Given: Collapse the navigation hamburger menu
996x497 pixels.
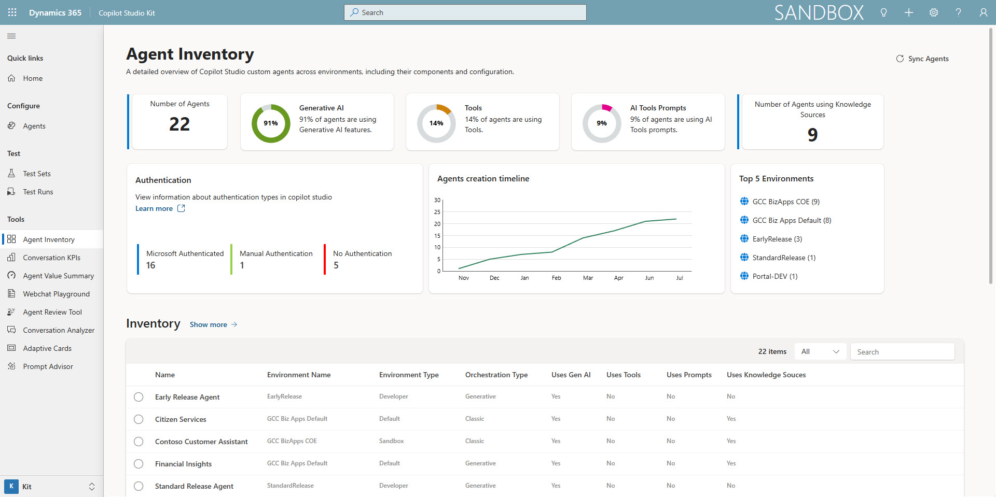Looking at the screenshot, I should 11,36.
